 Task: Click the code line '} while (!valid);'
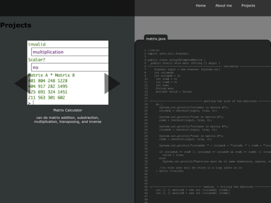click(x=170, y=171)
